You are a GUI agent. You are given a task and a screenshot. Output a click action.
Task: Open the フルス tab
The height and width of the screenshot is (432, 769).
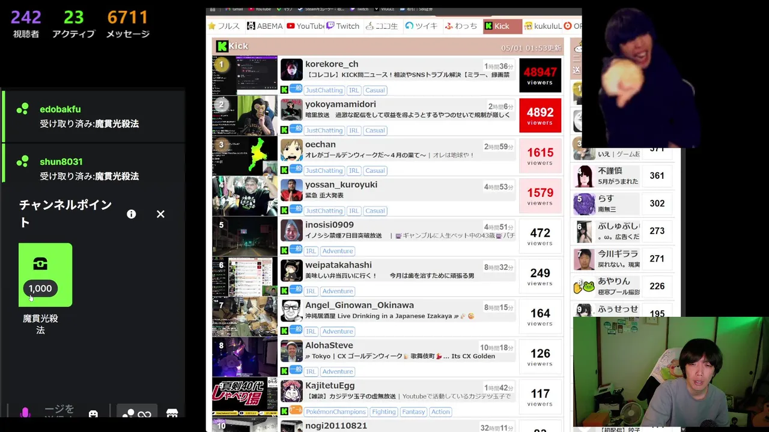coord(223,26)
